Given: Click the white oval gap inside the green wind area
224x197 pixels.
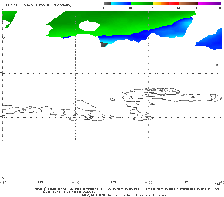Looking at the screenshot, I should 89,26.
